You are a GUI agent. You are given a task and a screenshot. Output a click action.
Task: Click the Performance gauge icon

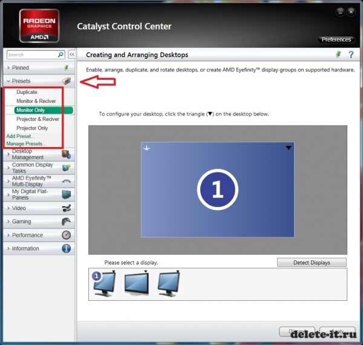(x=67, y=235)
